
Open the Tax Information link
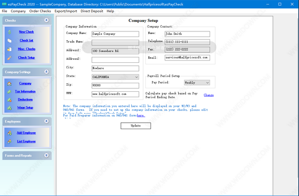(25, 91)
